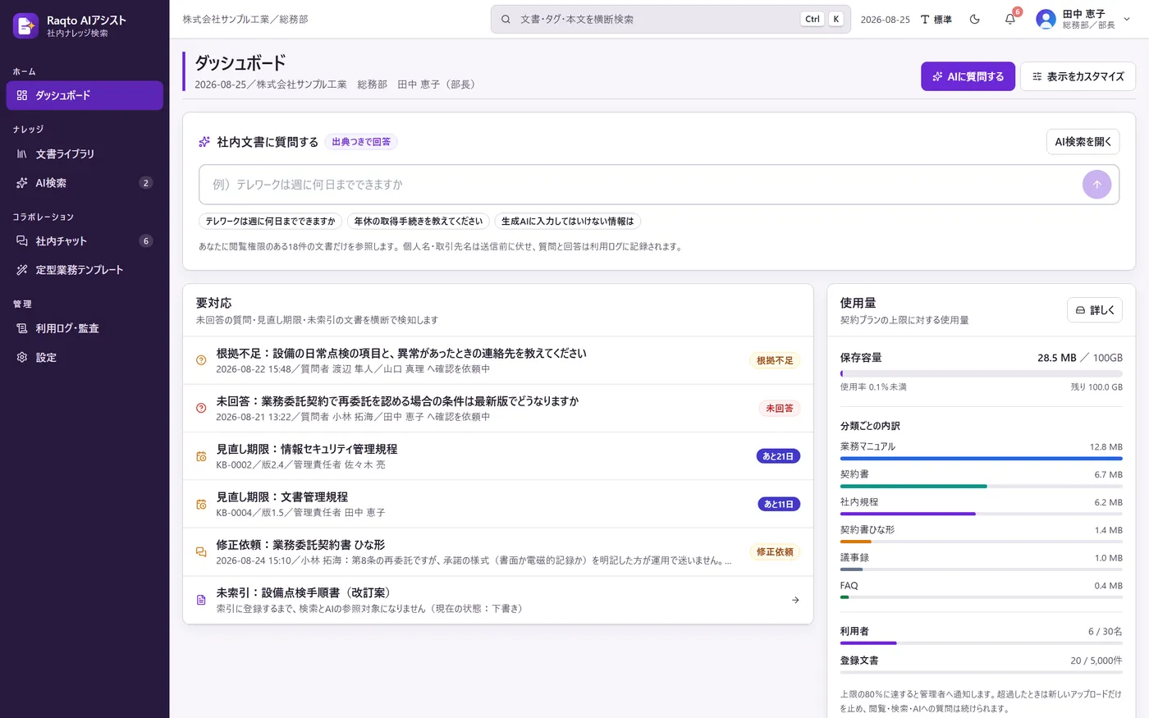Focus the 文書・タグ・本文を横断検索 search field
Viewport: 1149px width, 718px height.
[671, 19]
